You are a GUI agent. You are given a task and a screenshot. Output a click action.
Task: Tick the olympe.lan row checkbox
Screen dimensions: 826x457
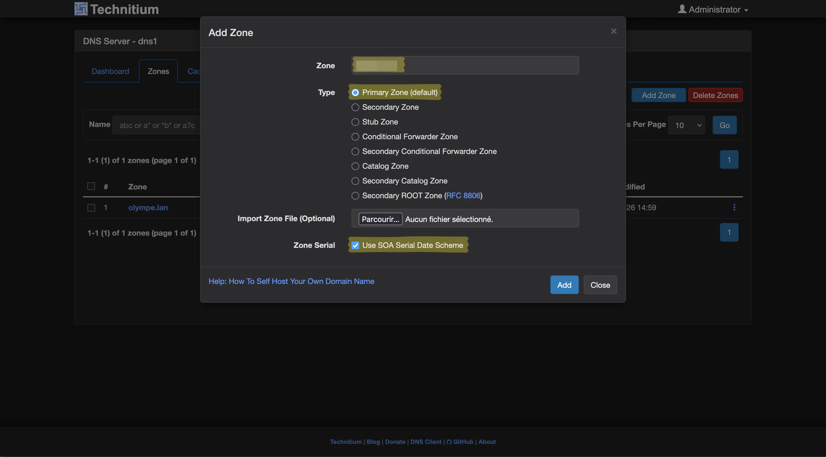click(91, 208)
